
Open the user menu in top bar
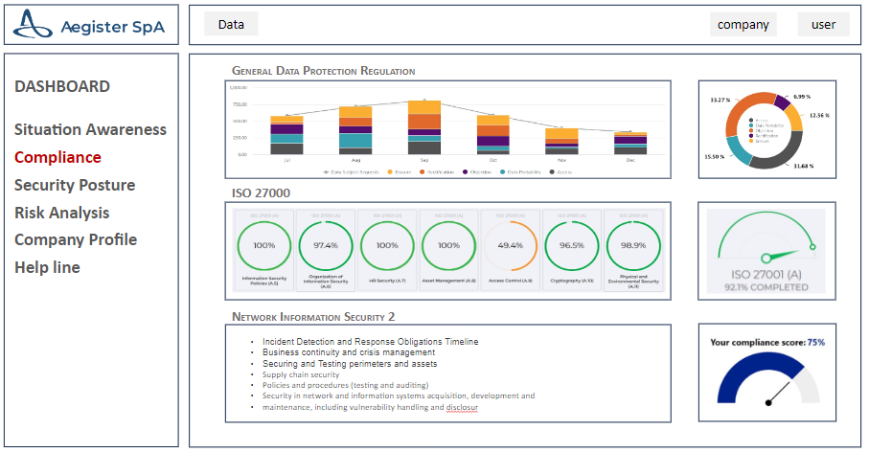823,25
